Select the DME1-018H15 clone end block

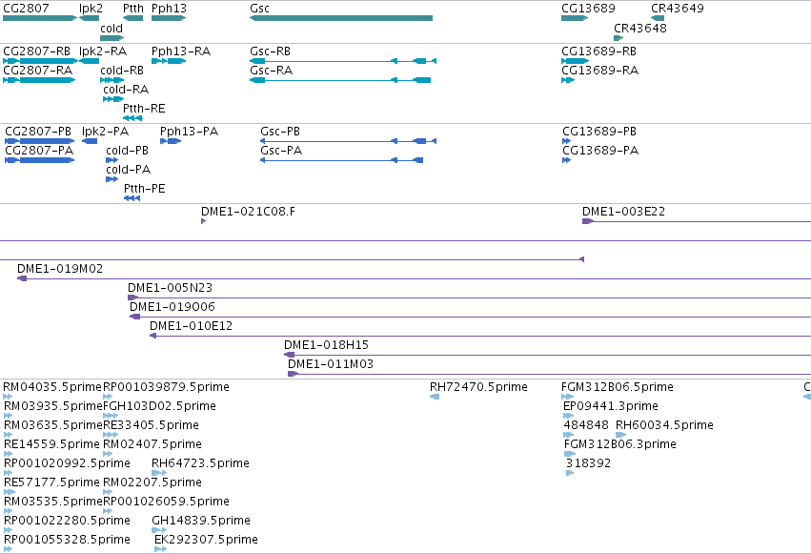(x=289, y=355)
